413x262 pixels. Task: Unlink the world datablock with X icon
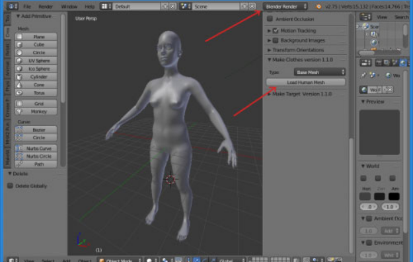(x=390, y=90)
